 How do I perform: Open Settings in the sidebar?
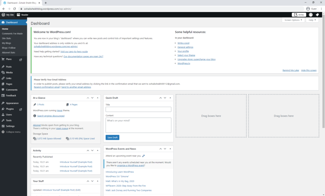[x=10, y=126]
